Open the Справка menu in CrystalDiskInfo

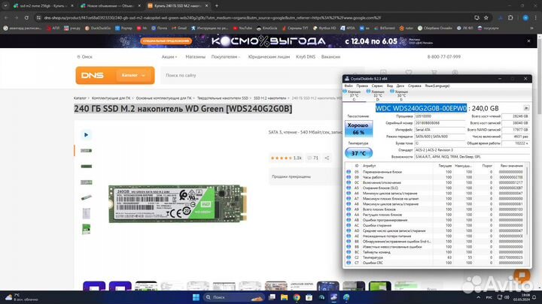415,86
